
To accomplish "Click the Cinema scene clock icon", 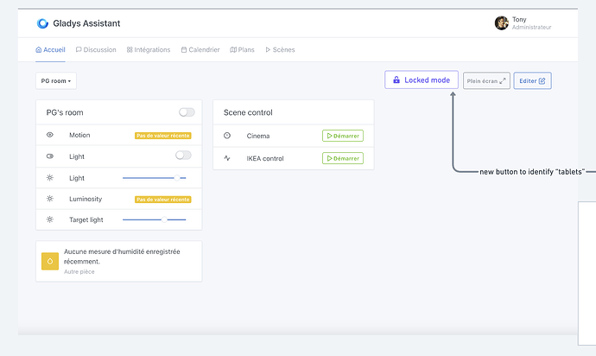I will click(227, 136).
